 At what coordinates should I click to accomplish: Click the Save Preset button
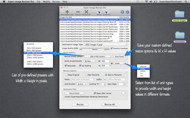pos(119,56)
